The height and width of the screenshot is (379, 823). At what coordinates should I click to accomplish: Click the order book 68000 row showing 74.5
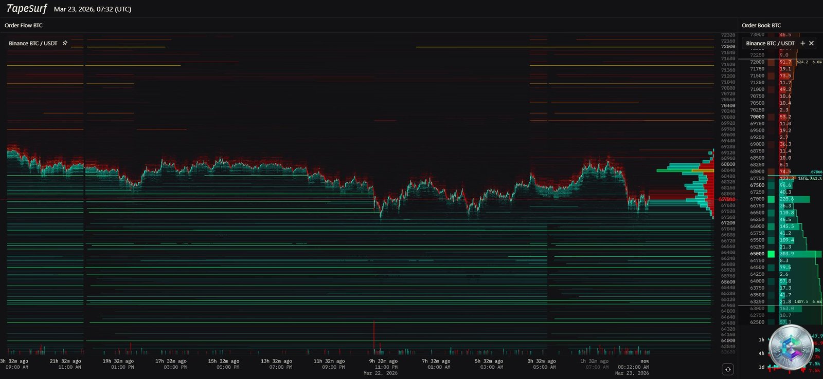[x=780, y=172]
